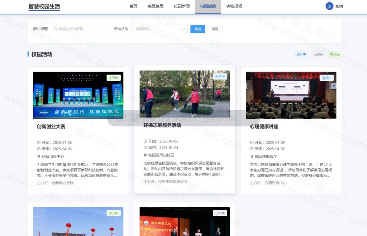Open the 首页 navigation tab
This screenshot has height=236, width=367.
[x=133, y=6]
